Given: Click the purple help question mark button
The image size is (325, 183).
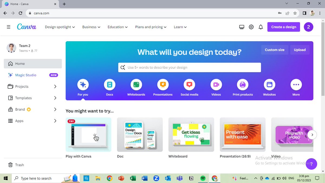Looking at the screenshot, I should 311,164.
